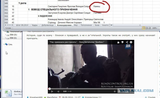This screenshot has height=98, width=160.
Task: Go to the first sheet tab arrow
Action: (5, 25)
